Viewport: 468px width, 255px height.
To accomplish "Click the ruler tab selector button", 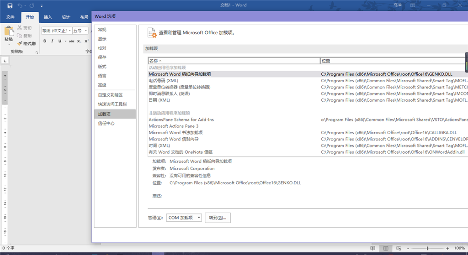I will point(5,61).
